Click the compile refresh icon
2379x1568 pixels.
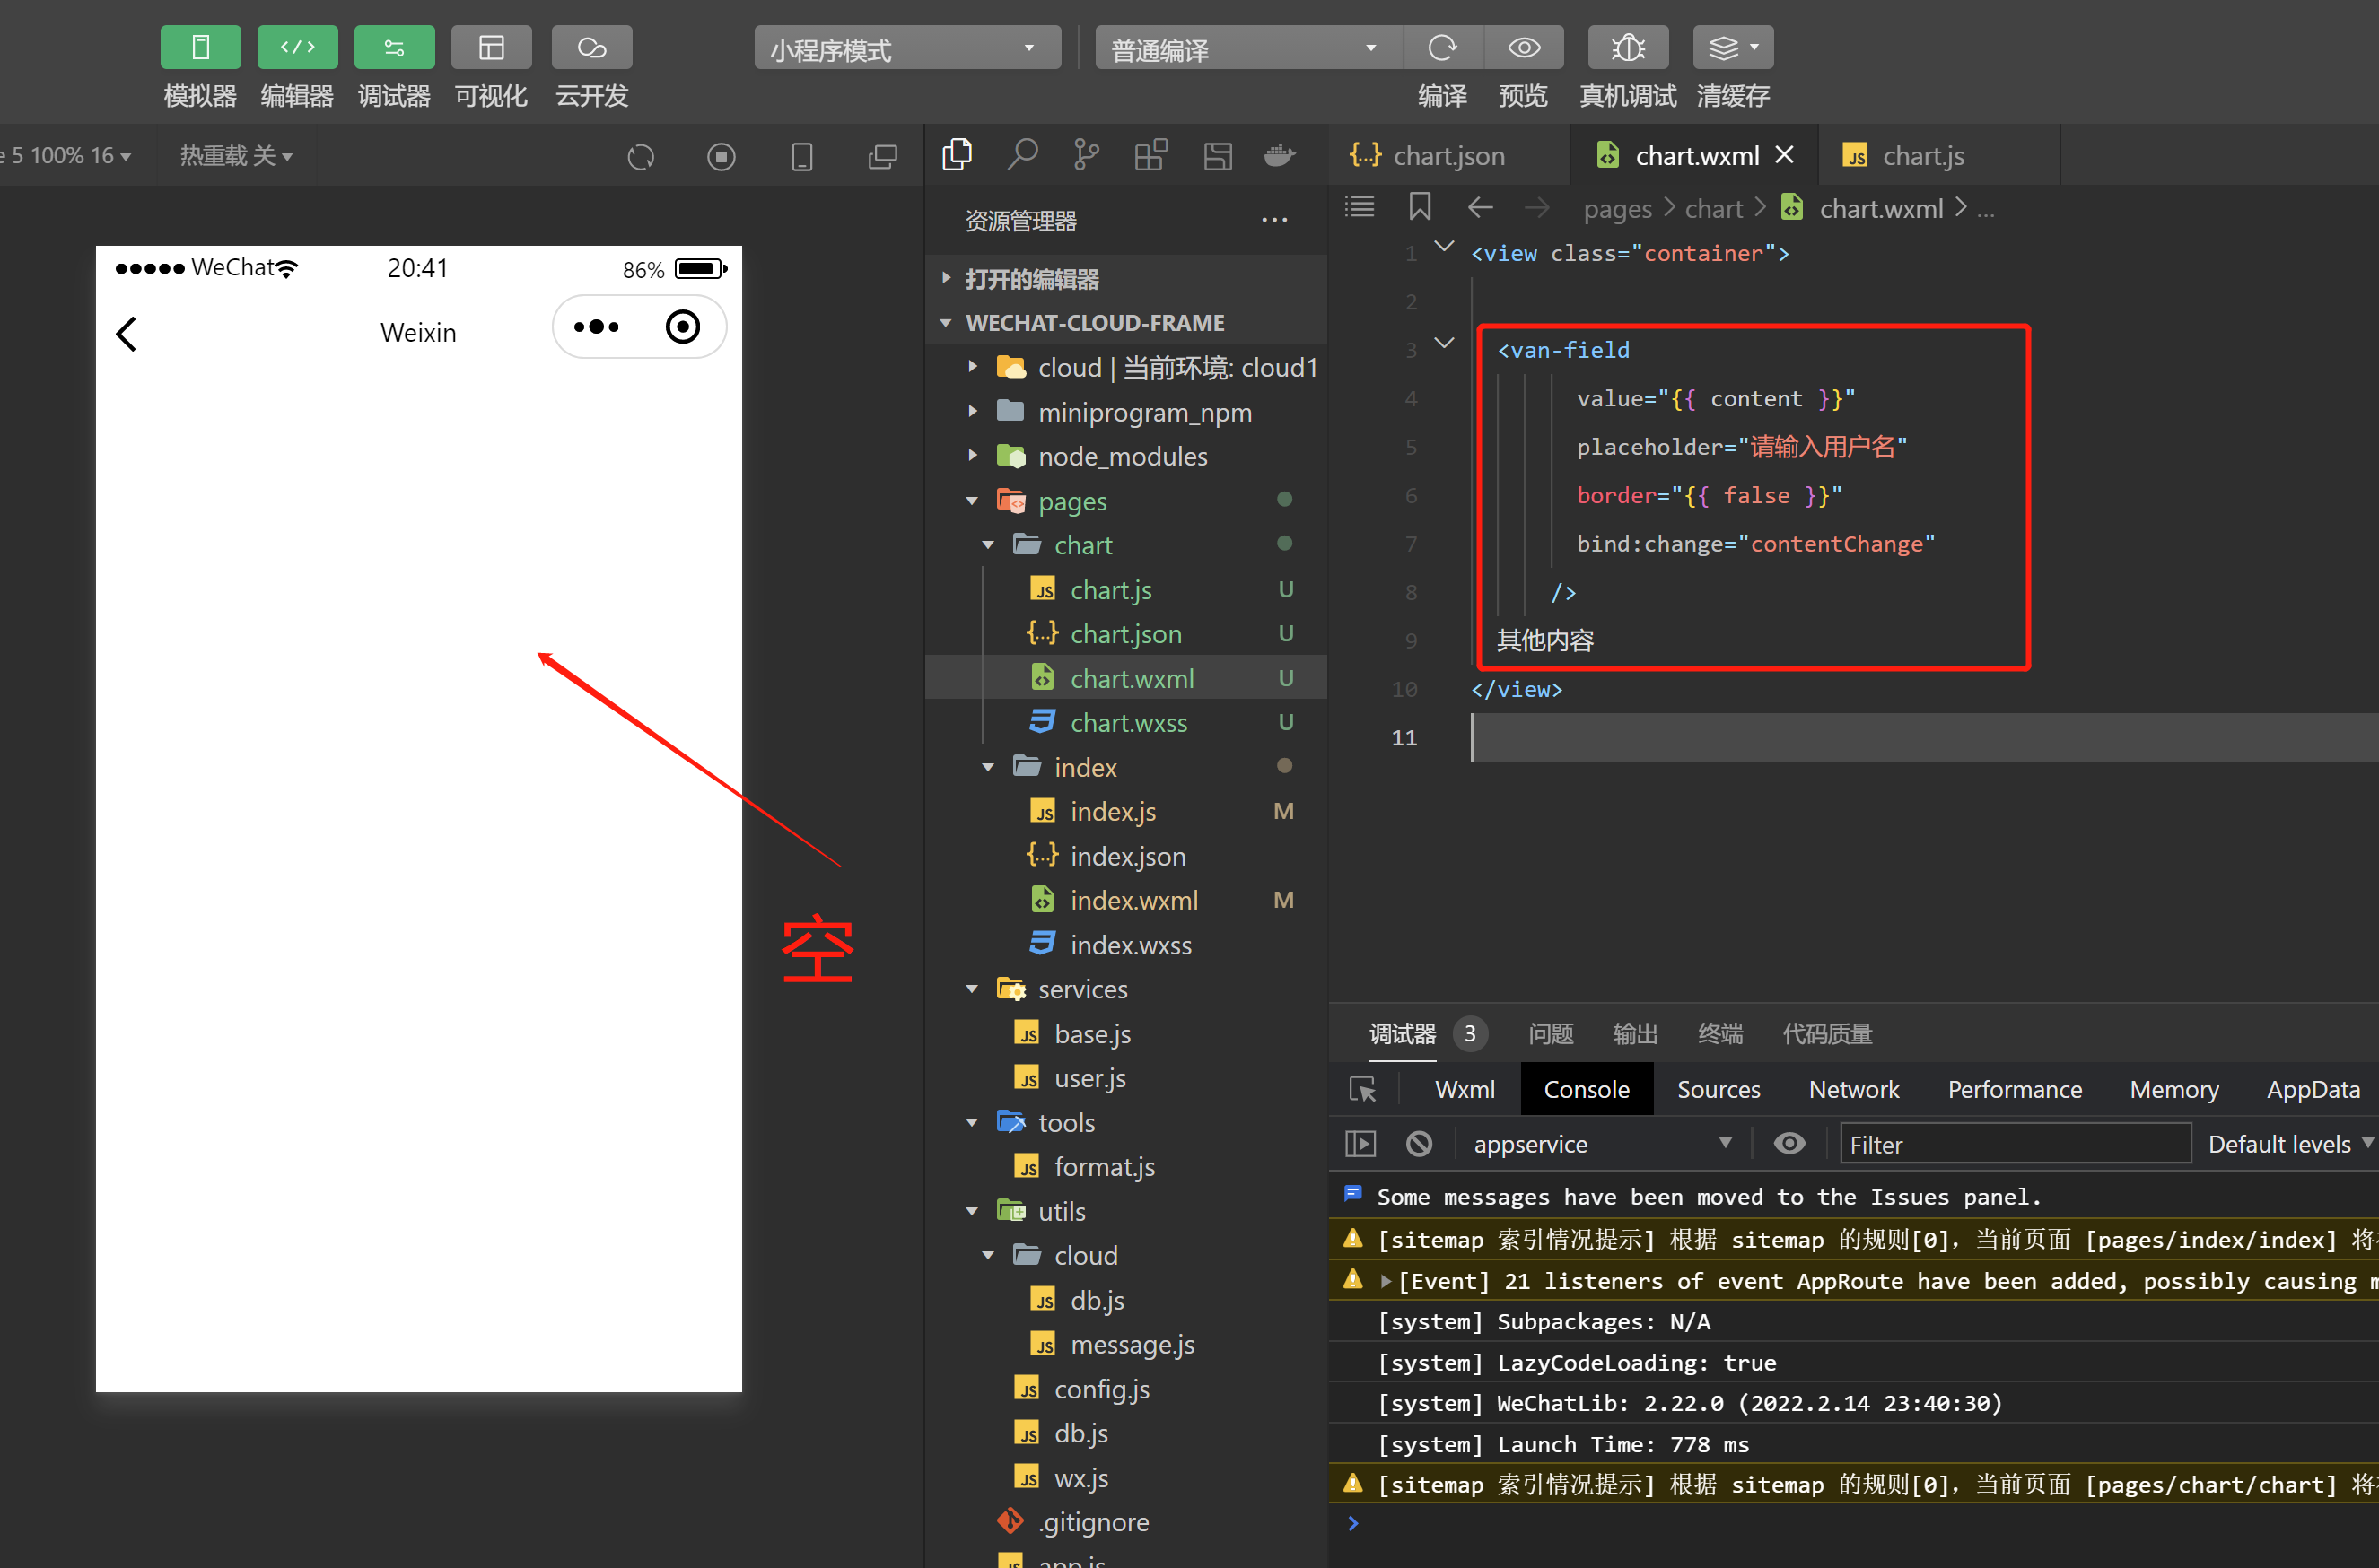[x=1441, y=47]
